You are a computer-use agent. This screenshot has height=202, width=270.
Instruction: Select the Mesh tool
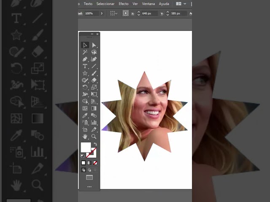click(x=85, y=109)
